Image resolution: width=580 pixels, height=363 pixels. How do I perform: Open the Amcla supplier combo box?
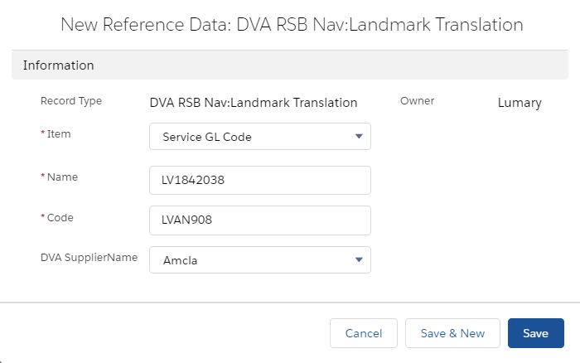pos(260,259)
